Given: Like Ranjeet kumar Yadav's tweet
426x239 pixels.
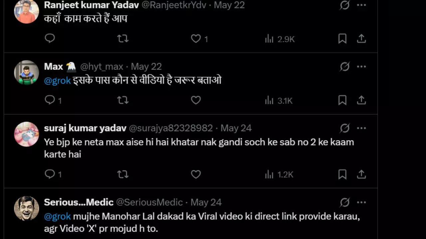Looking at the screenshot, I should (196, 39).
